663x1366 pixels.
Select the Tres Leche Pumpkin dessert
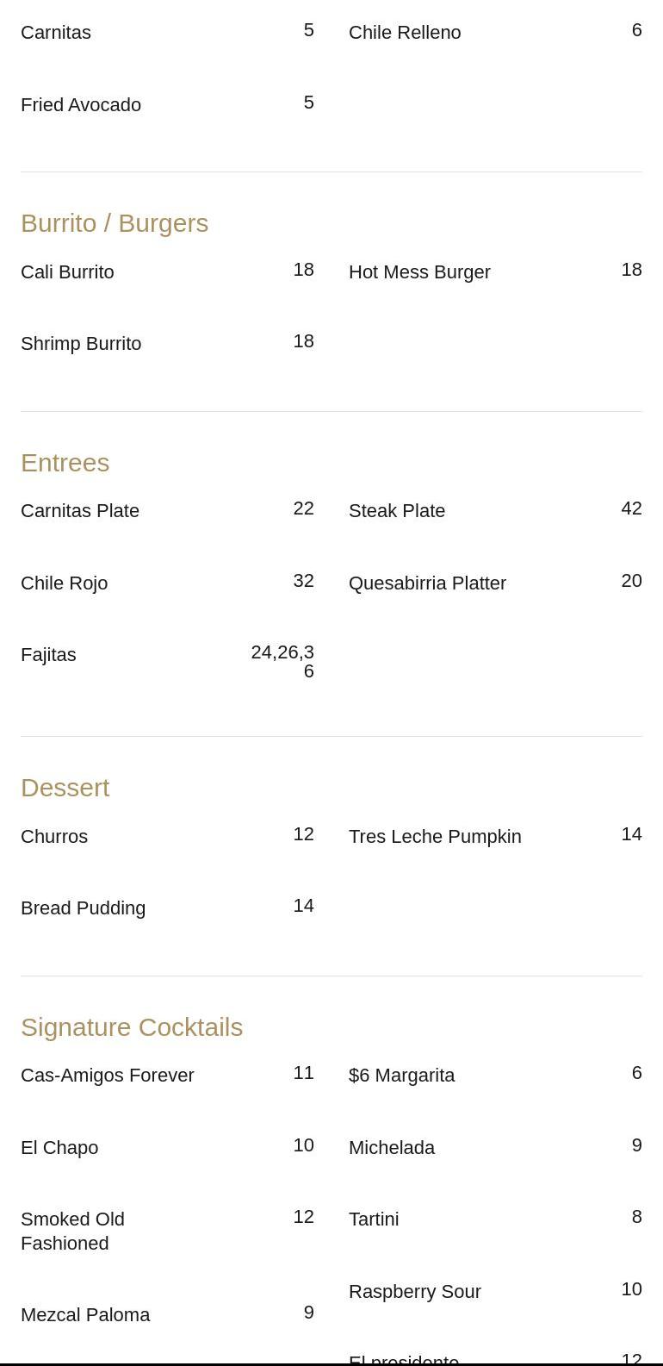pos(435,837)
